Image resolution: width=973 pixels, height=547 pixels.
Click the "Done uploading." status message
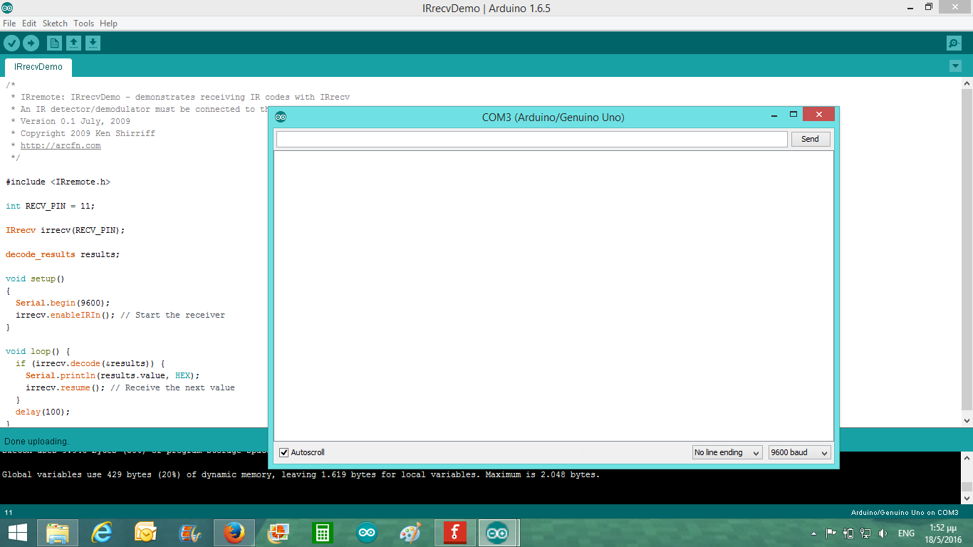[36, 442]
